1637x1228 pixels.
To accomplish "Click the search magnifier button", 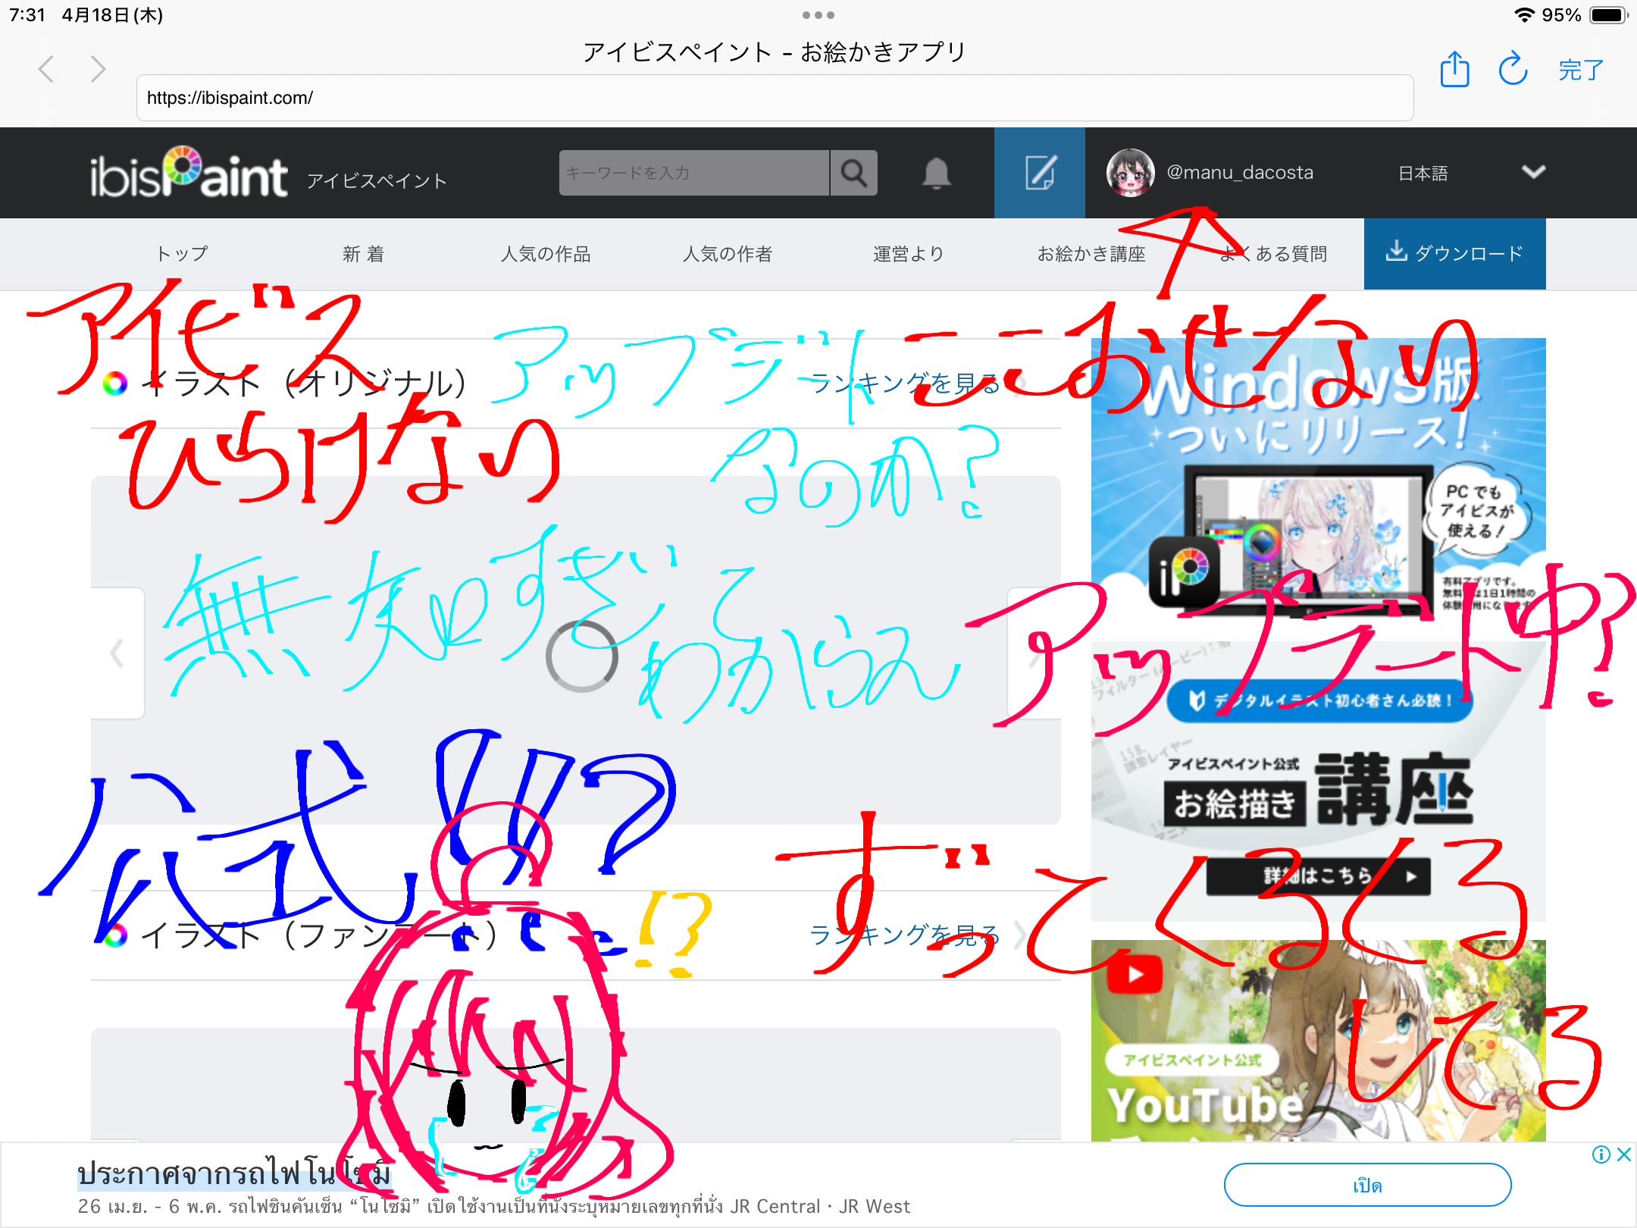I will 853,173.
